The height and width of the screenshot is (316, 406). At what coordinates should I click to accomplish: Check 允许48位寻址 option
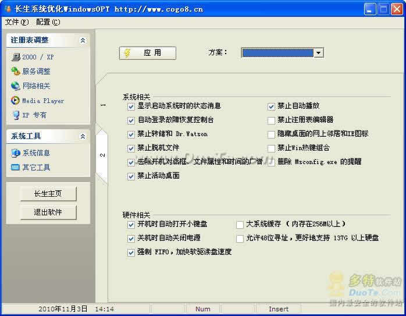pos(240,239)
